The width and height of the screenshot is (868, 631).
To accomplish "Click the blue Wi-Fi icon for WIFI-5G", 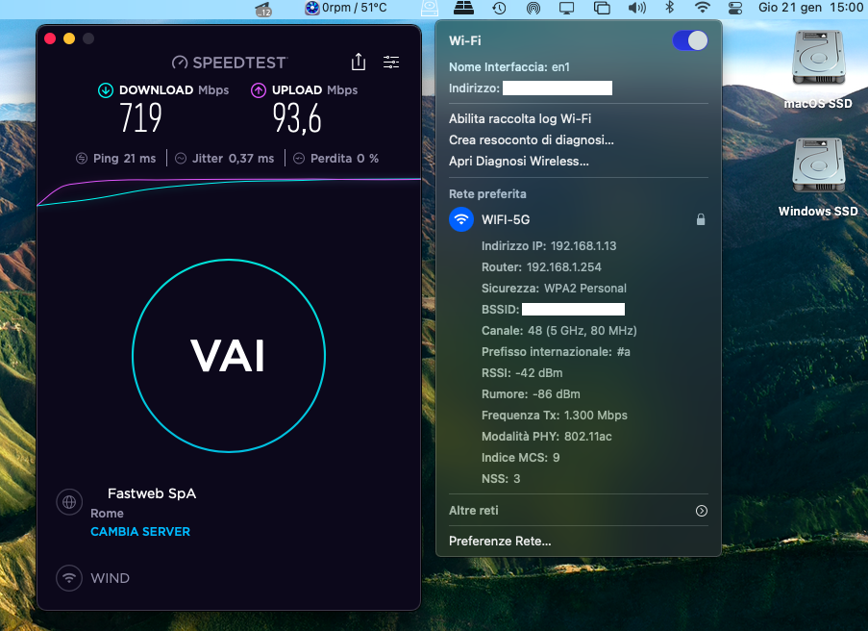I will point(461,219).
